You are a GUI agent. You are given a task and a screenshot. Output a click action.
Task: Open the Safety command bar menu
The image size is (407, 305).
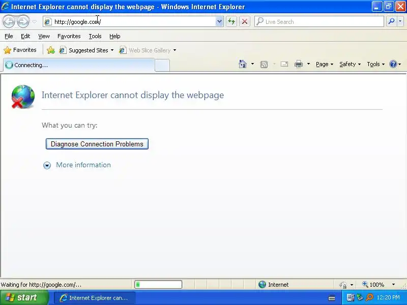coord(350,65)
